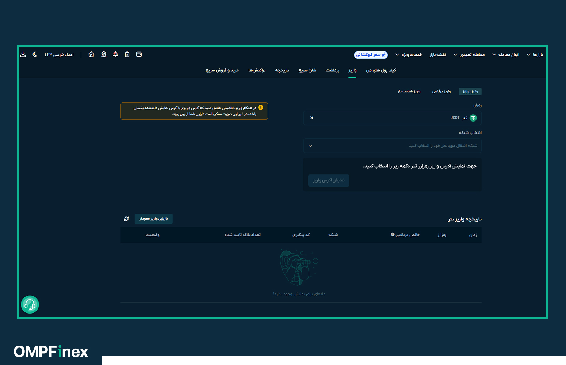The width and height of the screenshot is (566, 365).
Task: Switch to برداشت withdrawal tab
Action: pos(332,70)
